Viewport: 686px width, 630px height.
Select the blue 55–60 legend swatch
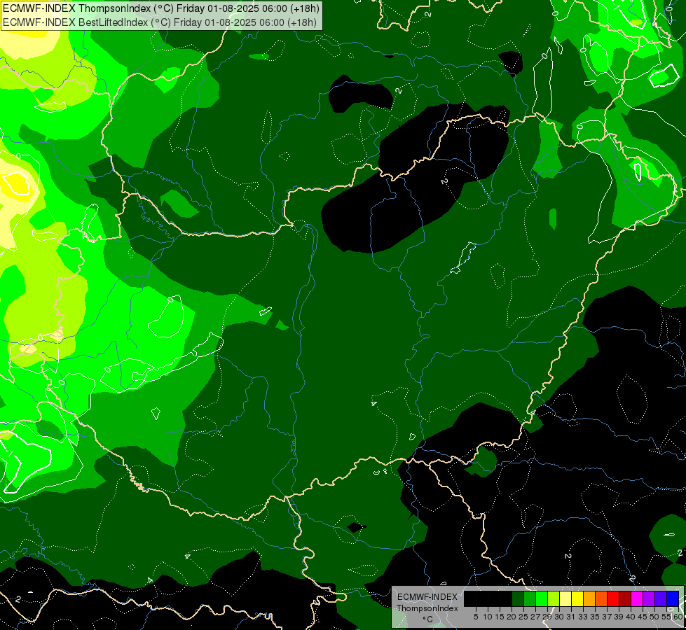(673, 599)
